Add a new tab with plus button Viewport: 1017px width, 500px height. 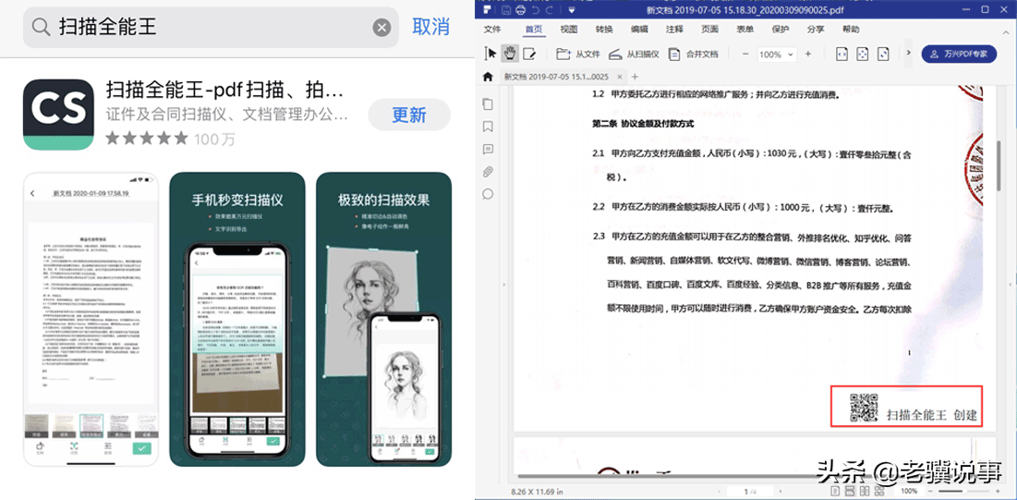tap(635, 77)
